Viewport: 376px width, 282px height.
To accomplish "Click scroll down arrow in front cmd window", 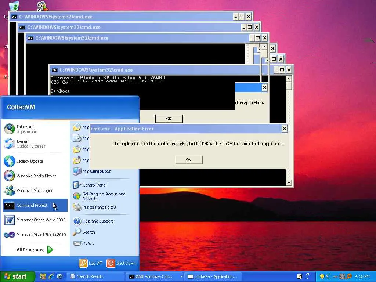I will click(x=289, y=183).
